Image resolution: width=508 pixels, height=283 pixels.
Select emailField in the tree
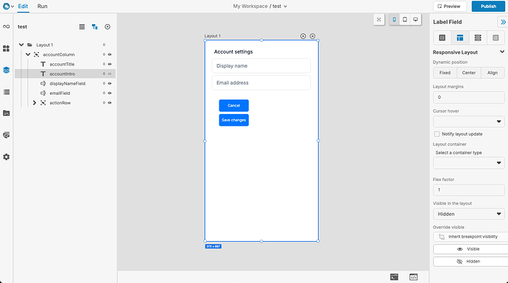pyautogui.click(x=60, y=93)
